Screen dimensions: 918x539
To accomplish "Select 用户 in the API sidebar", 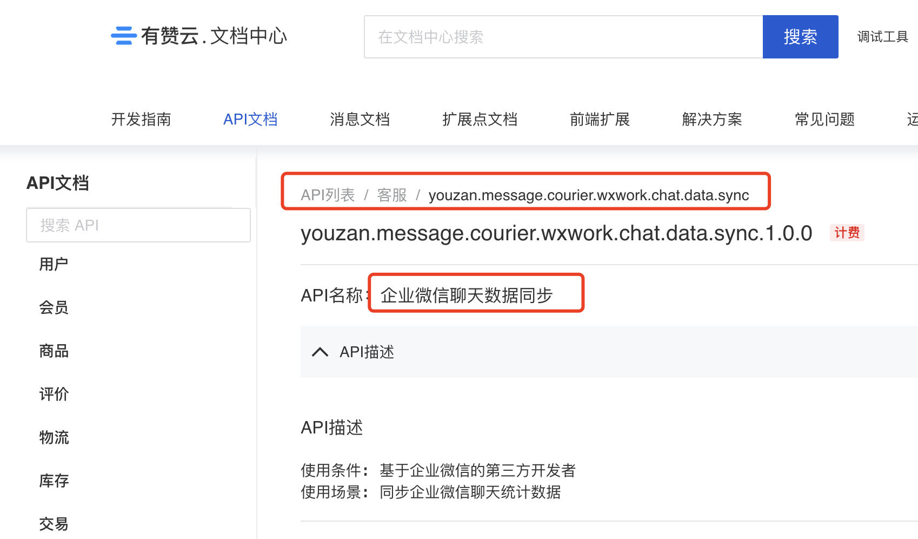I will click(54, 264).
